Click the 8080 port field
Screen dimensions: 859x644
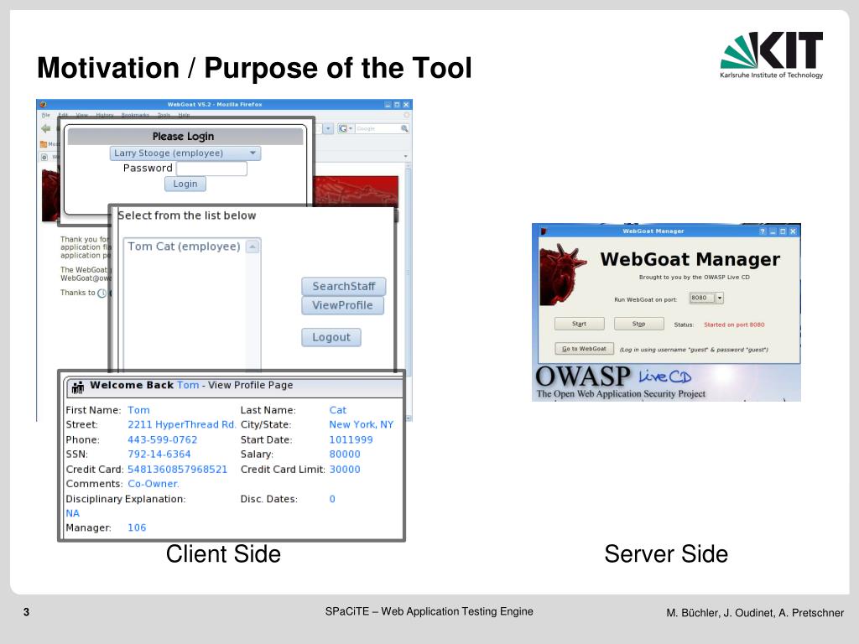(702, 299)
